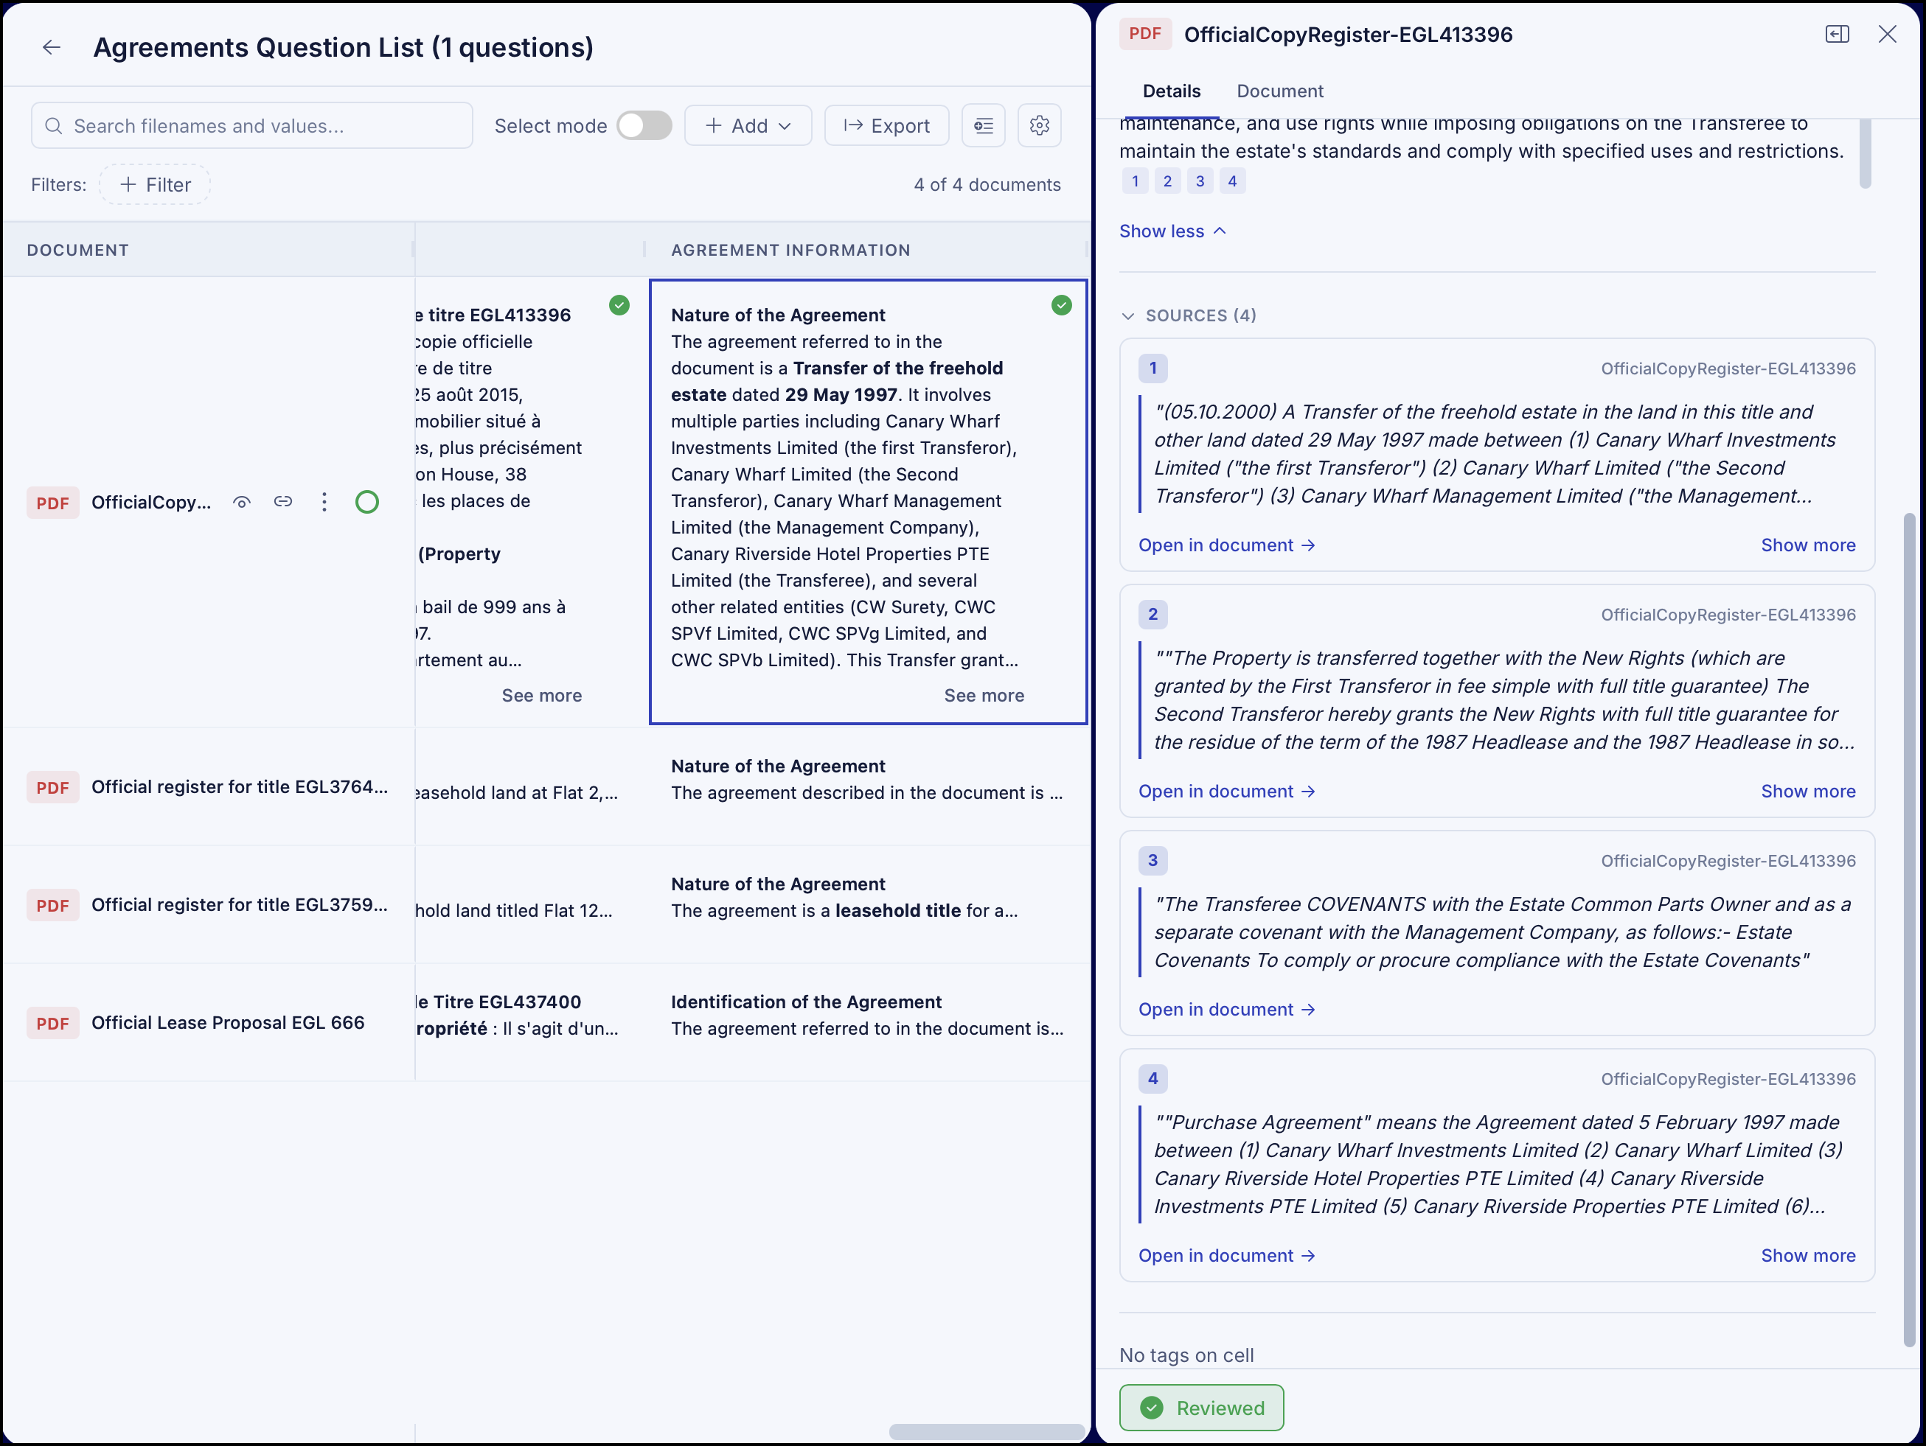The image size is (1926, 1446).
Task: Click Export button
Action: click(886, 126)
